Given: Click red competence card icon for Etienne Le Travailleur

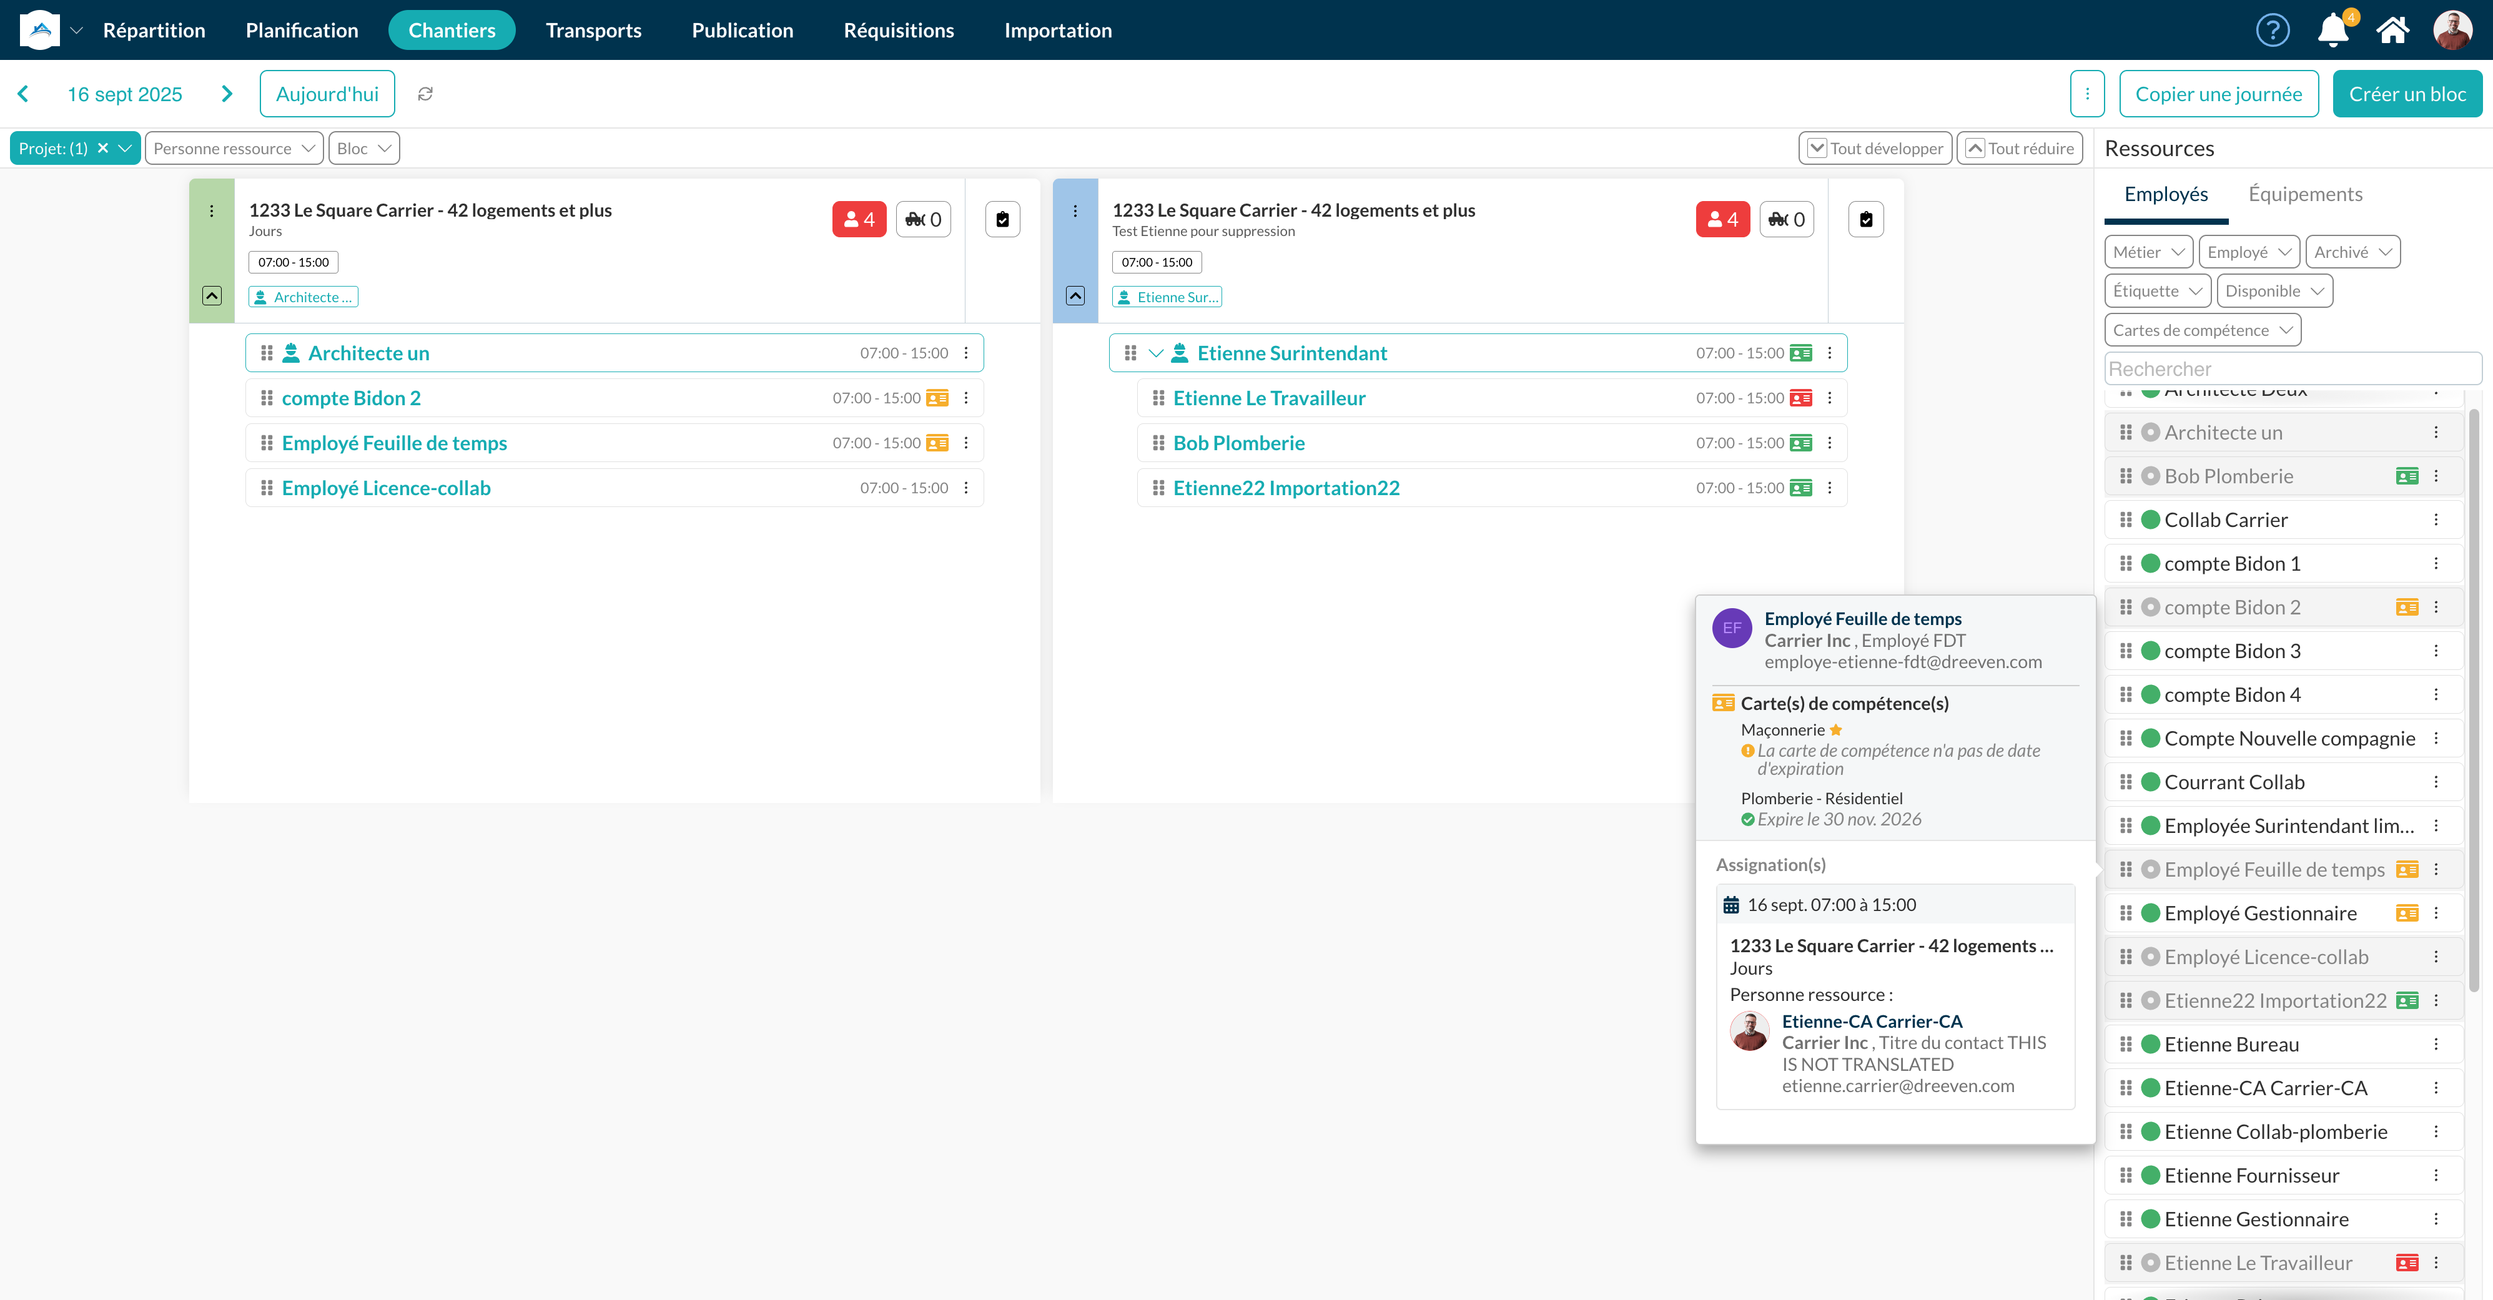Looking at the screenshot, I should pos(1801,398).
